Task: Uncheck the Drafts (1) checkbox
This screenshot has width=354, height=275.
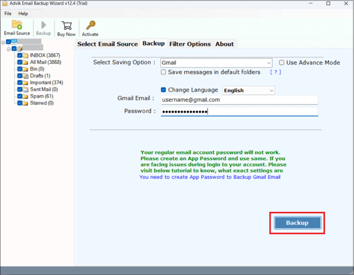Action: tap(20, 76)
